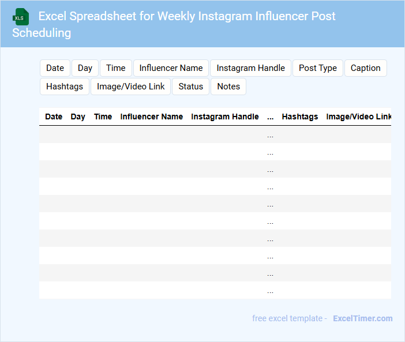Click the Instagram Handle tag
This screenshot has height=342, width=405.
tap(250, 68)
